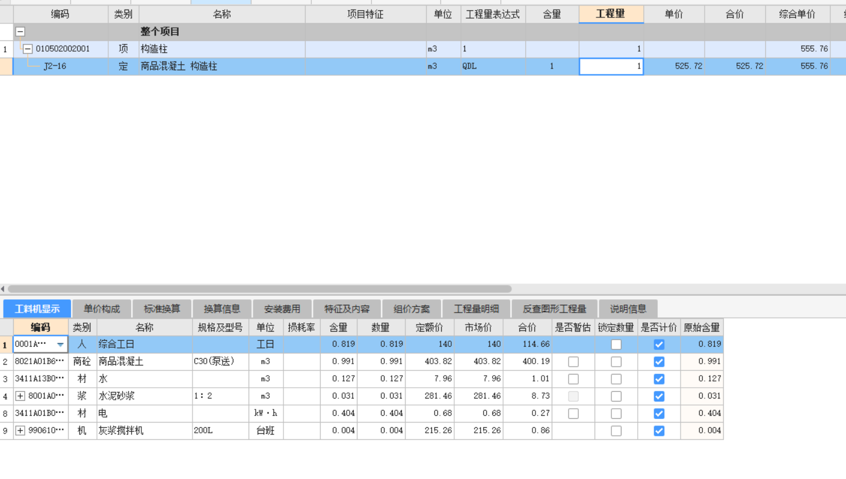
Task: Toggle 锁定数量 for 综合工日 row
Action: 616,344
